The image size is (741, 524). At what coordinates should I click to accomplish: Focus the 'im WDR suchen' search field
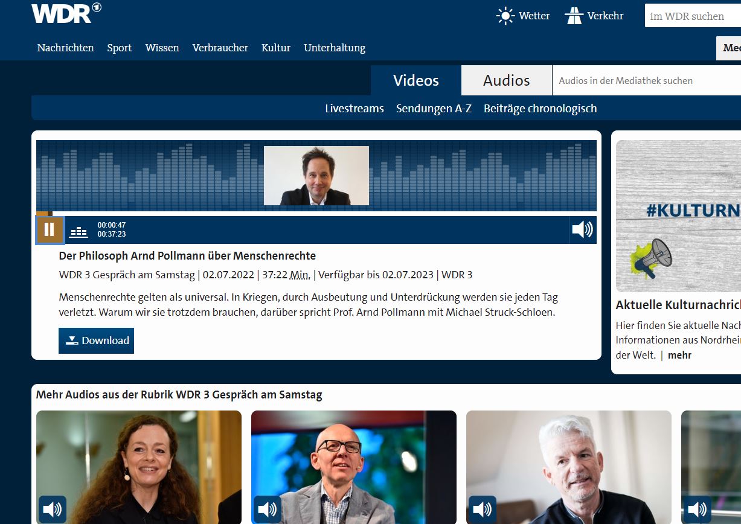click(x=693, y=16)
